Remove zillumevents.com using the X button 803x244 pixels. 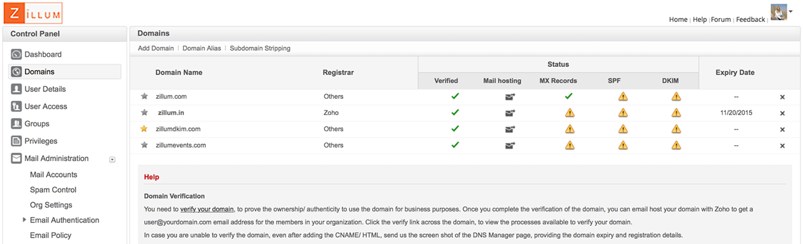click(782, 146)
